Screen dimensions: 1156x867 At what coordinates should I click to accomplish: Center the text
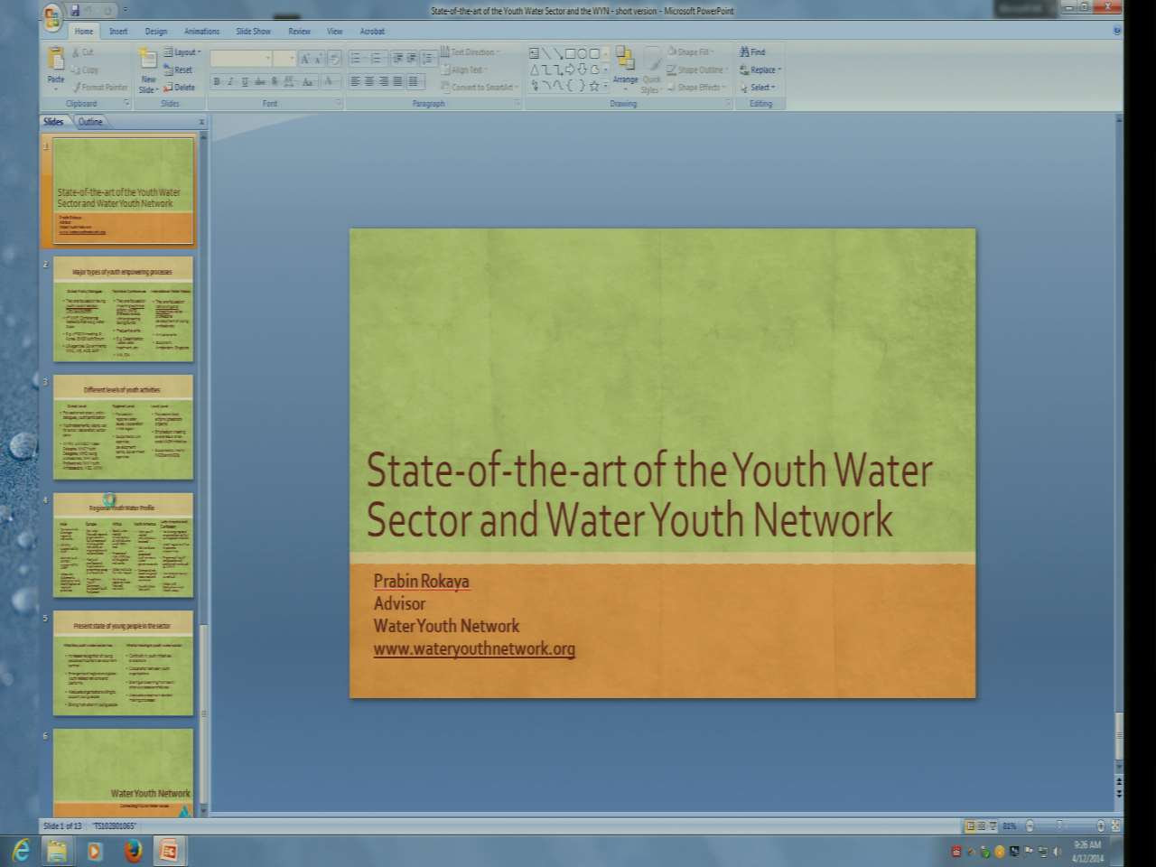(x=369, y=81)
